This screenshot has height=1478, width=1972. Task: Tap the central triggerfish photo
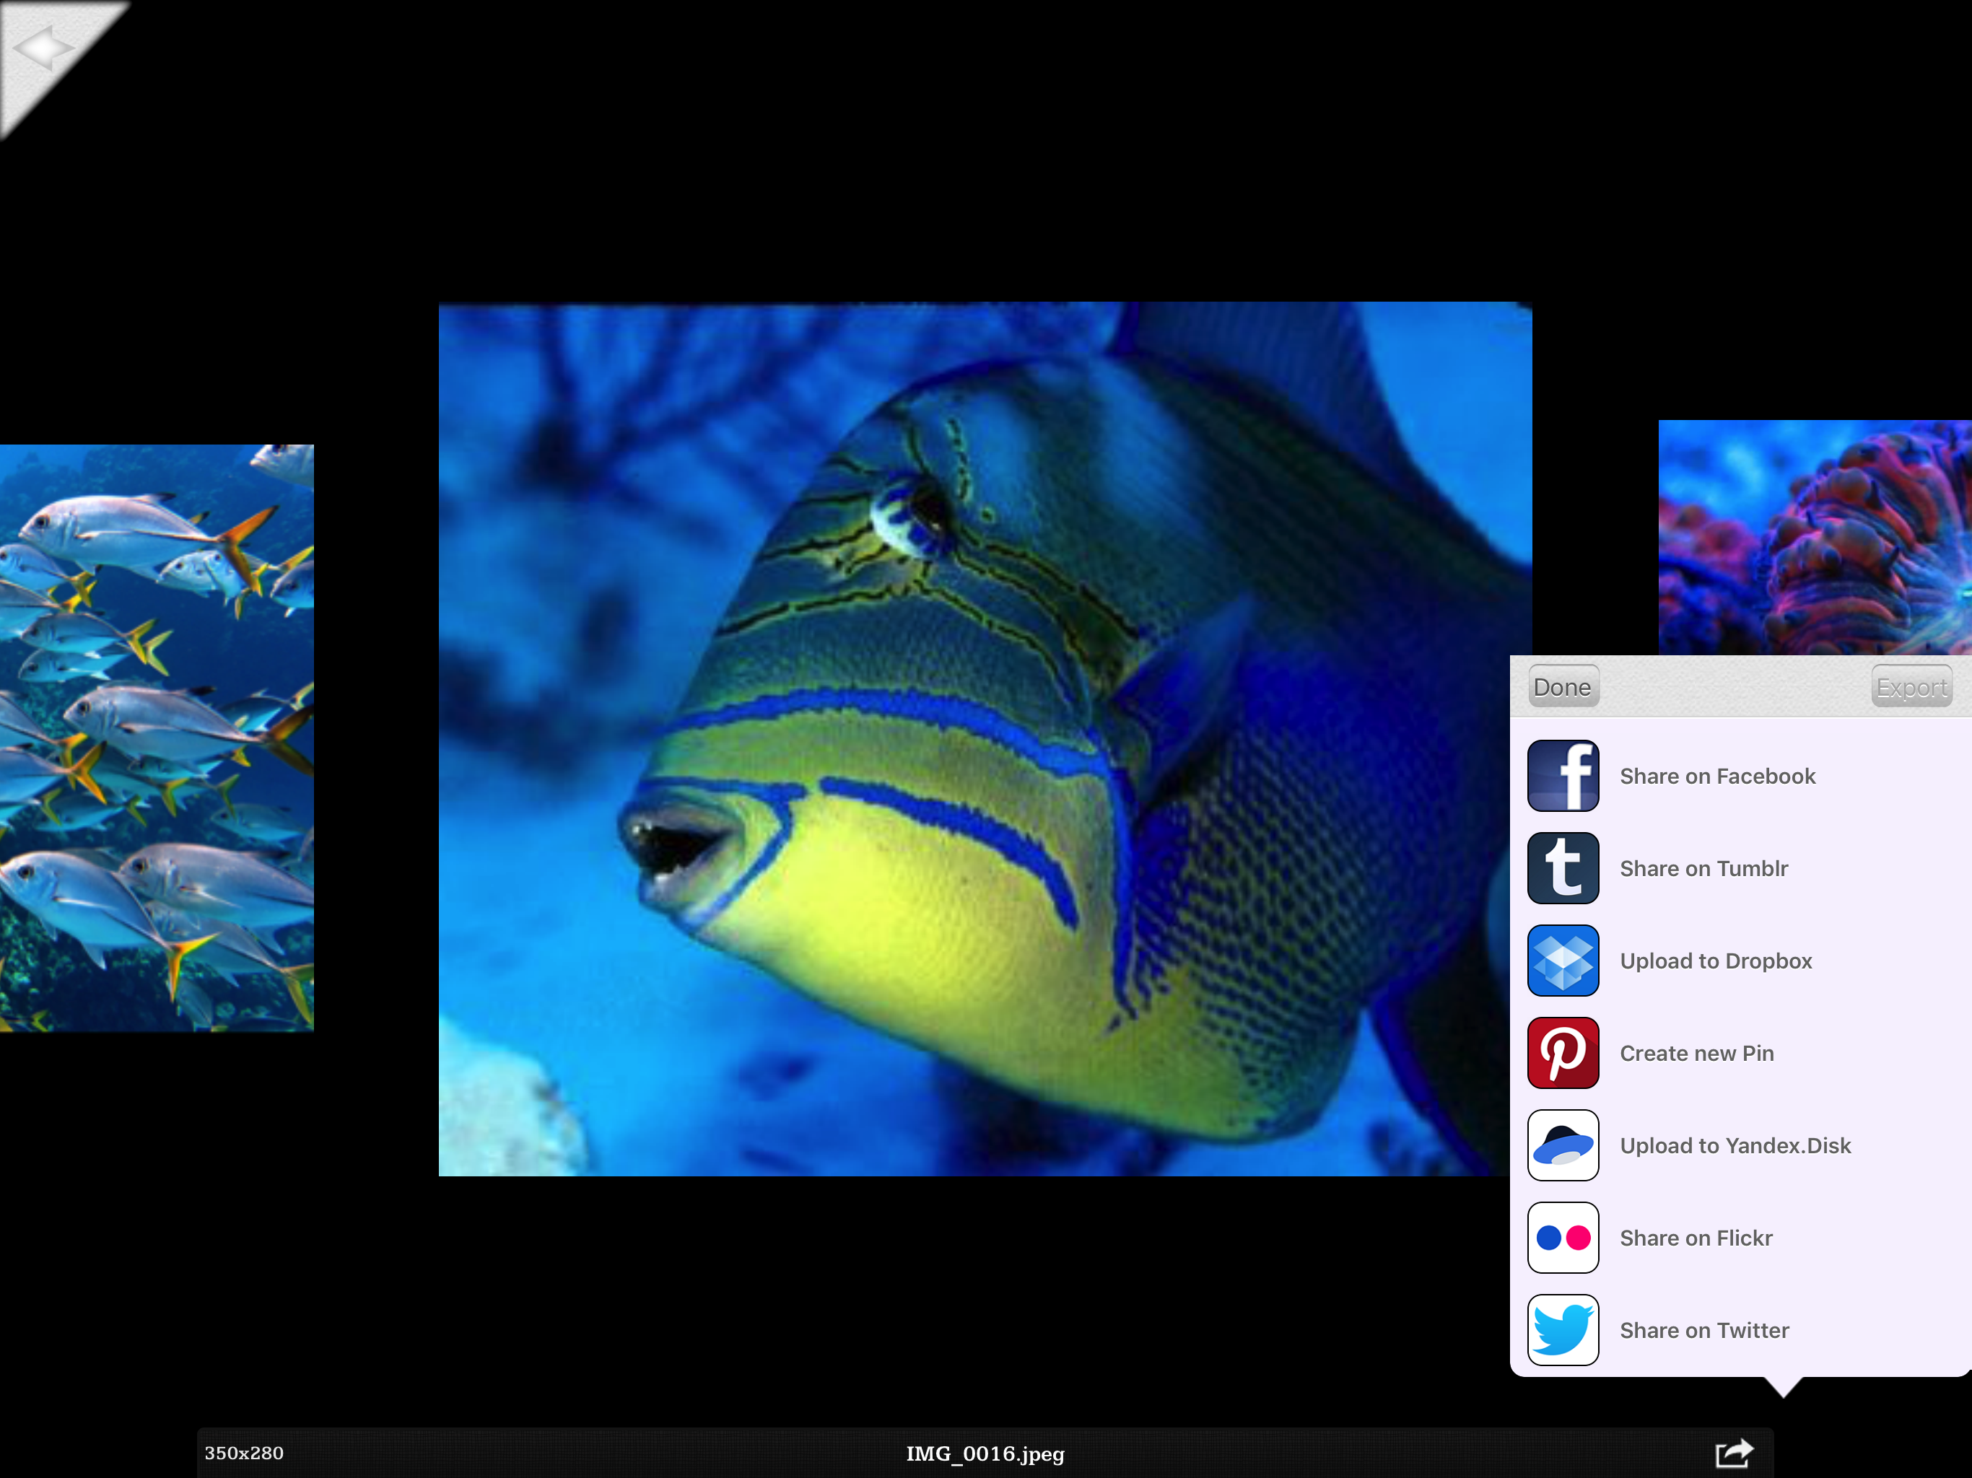(x=972, y=738)
